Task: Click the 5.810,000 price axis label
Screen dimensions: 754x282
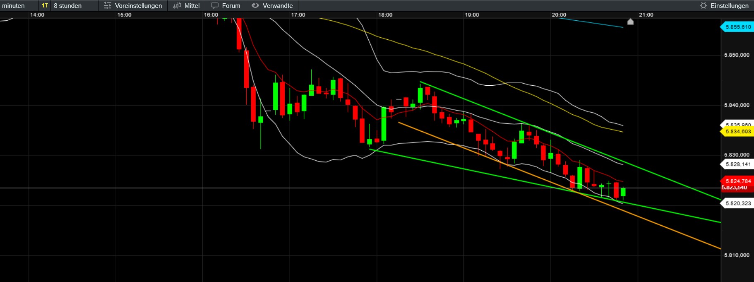Action: (737, 255)
